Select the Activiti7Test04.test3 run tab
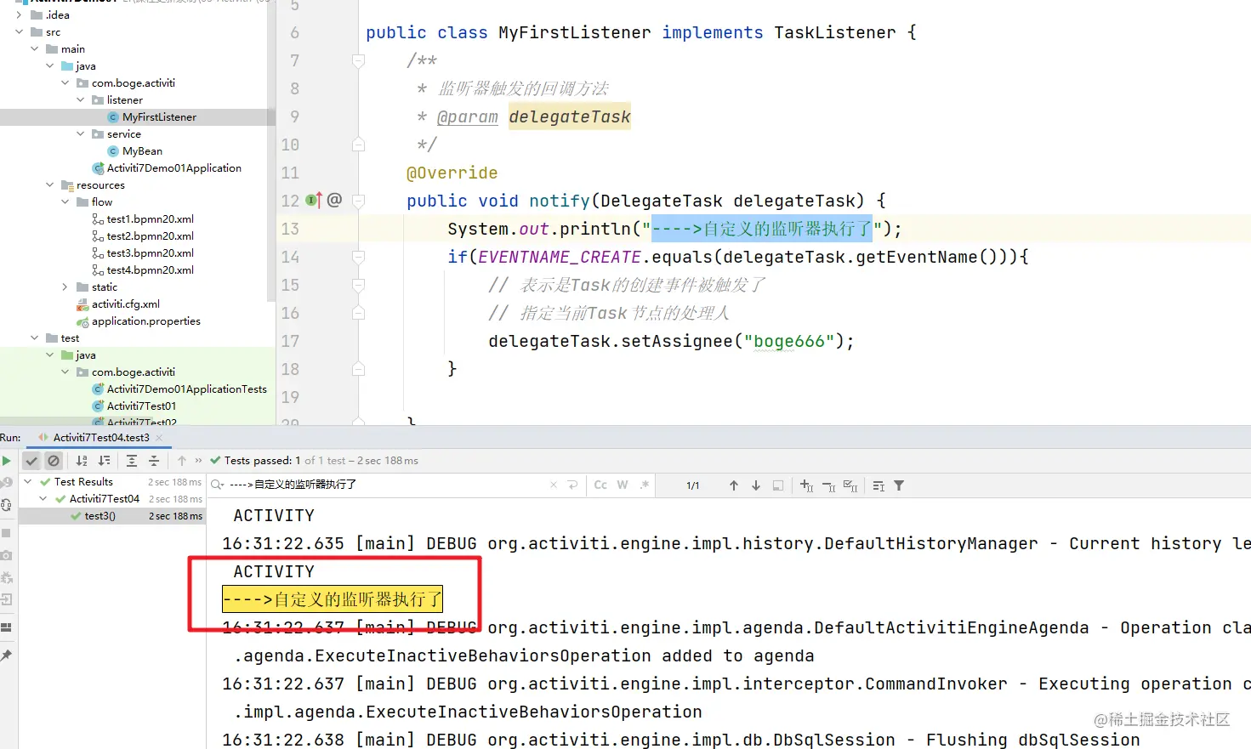Screen dimensions: 1251x749 [100, 438]
